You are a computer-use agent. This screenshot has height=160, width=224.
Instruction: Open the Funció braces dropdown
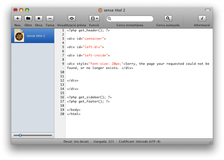[94, 19]
